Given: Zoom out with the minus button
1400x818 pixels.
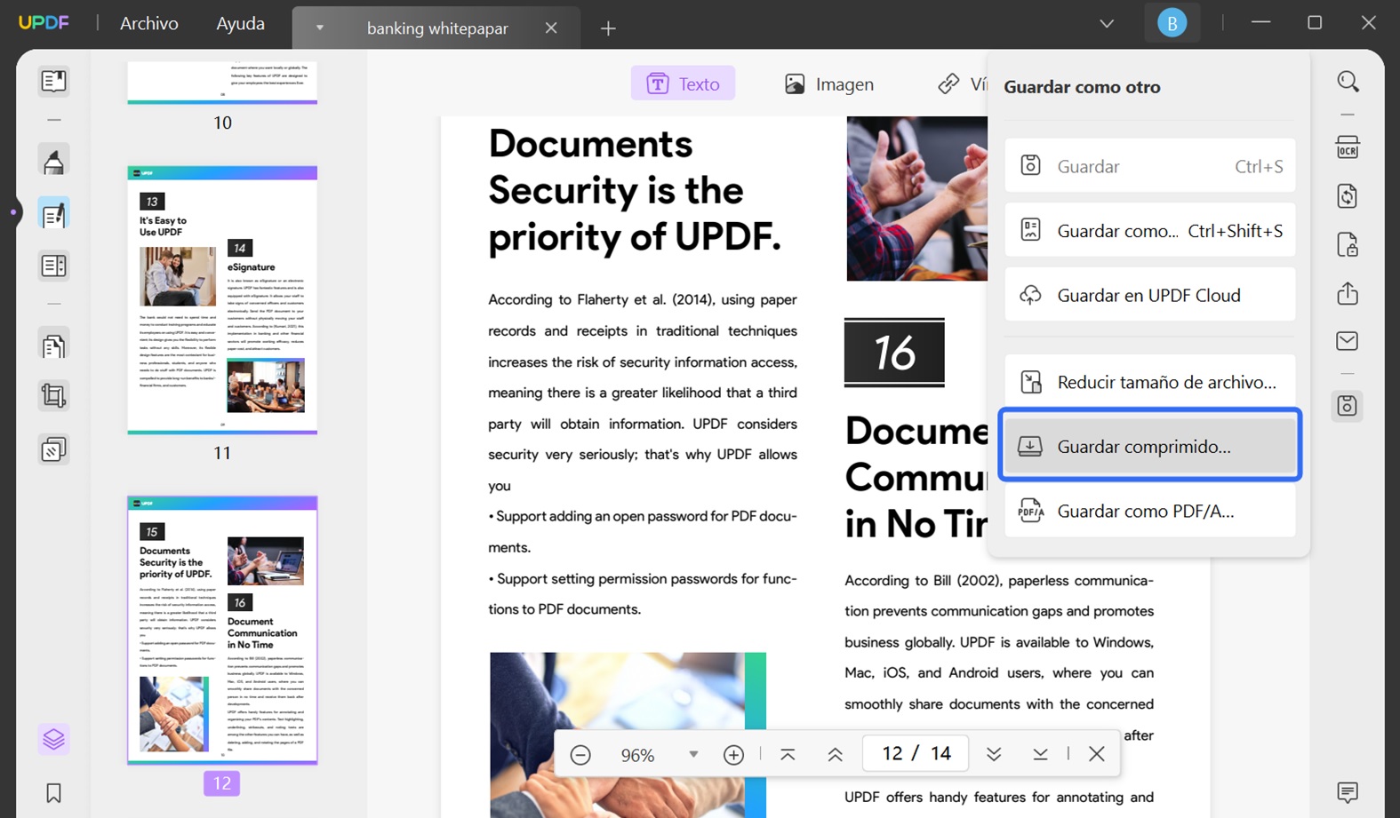Looking at the screenshot, I should coord(580,755).
